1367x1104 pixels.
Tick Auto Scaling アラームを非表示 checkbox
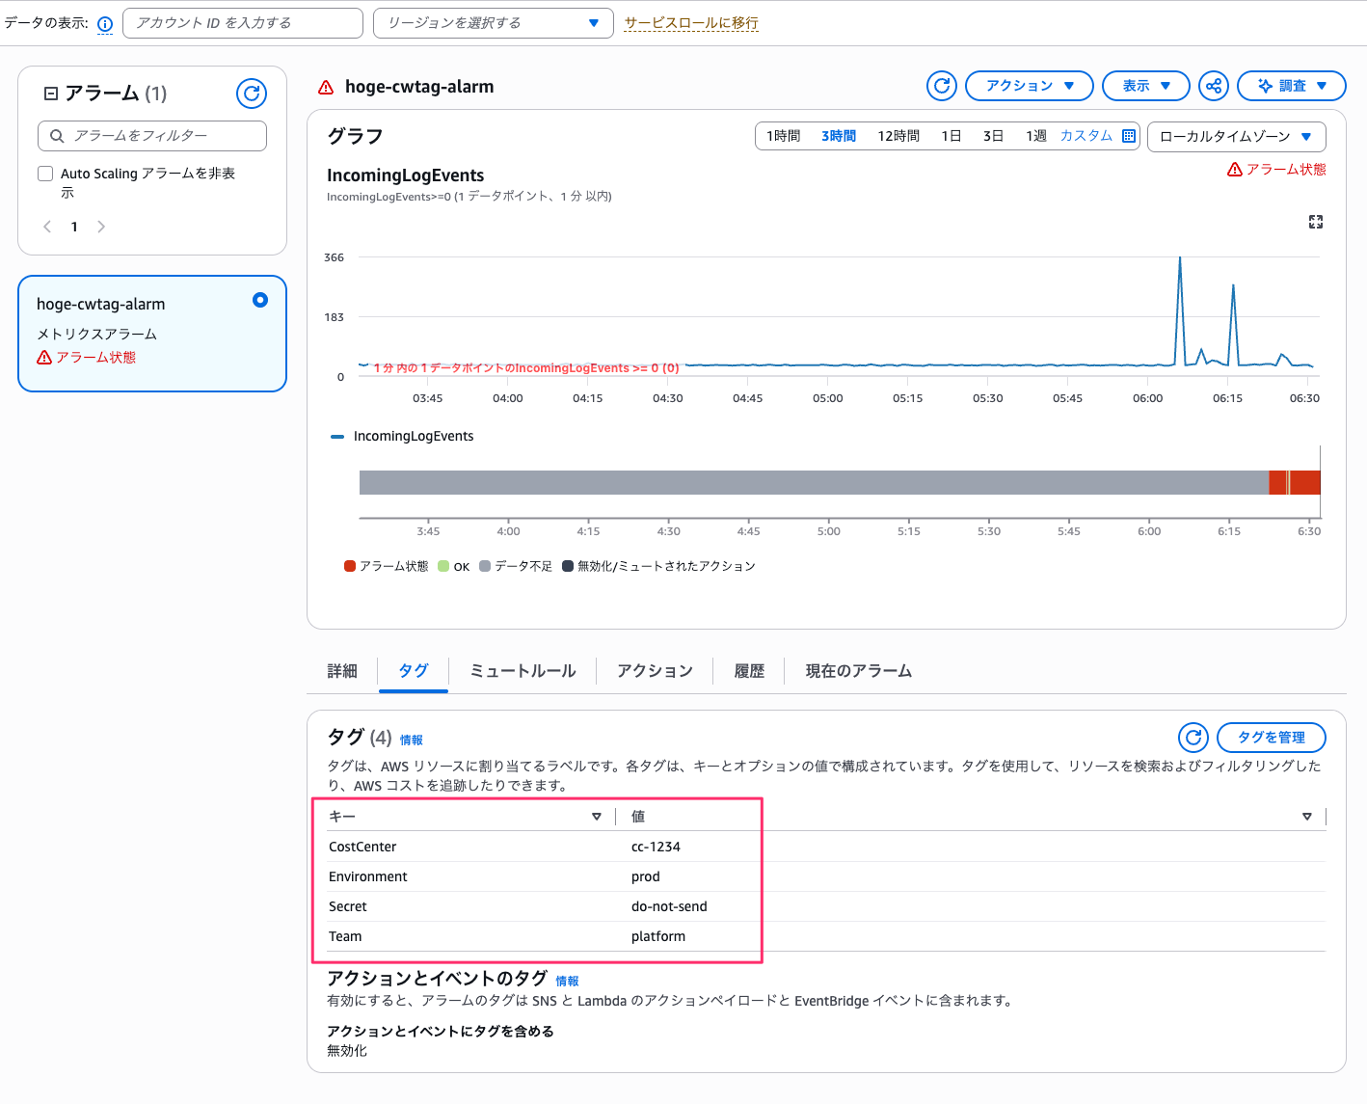point(45,174)
